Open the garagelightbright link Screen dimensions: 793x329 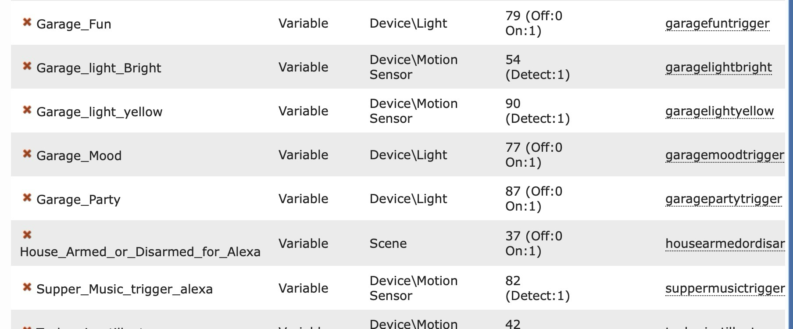pyautogui.click(x=718, y=68)
